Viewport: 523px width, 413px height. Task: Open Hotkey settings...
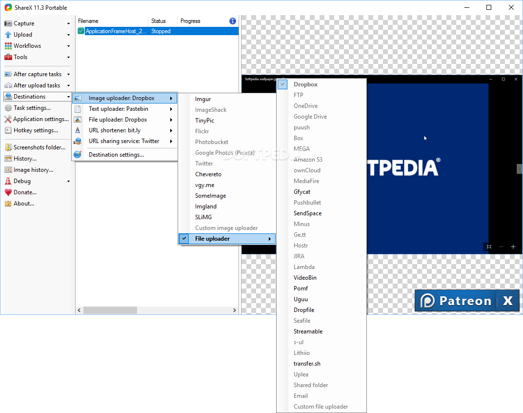click(x=37, y=130)
